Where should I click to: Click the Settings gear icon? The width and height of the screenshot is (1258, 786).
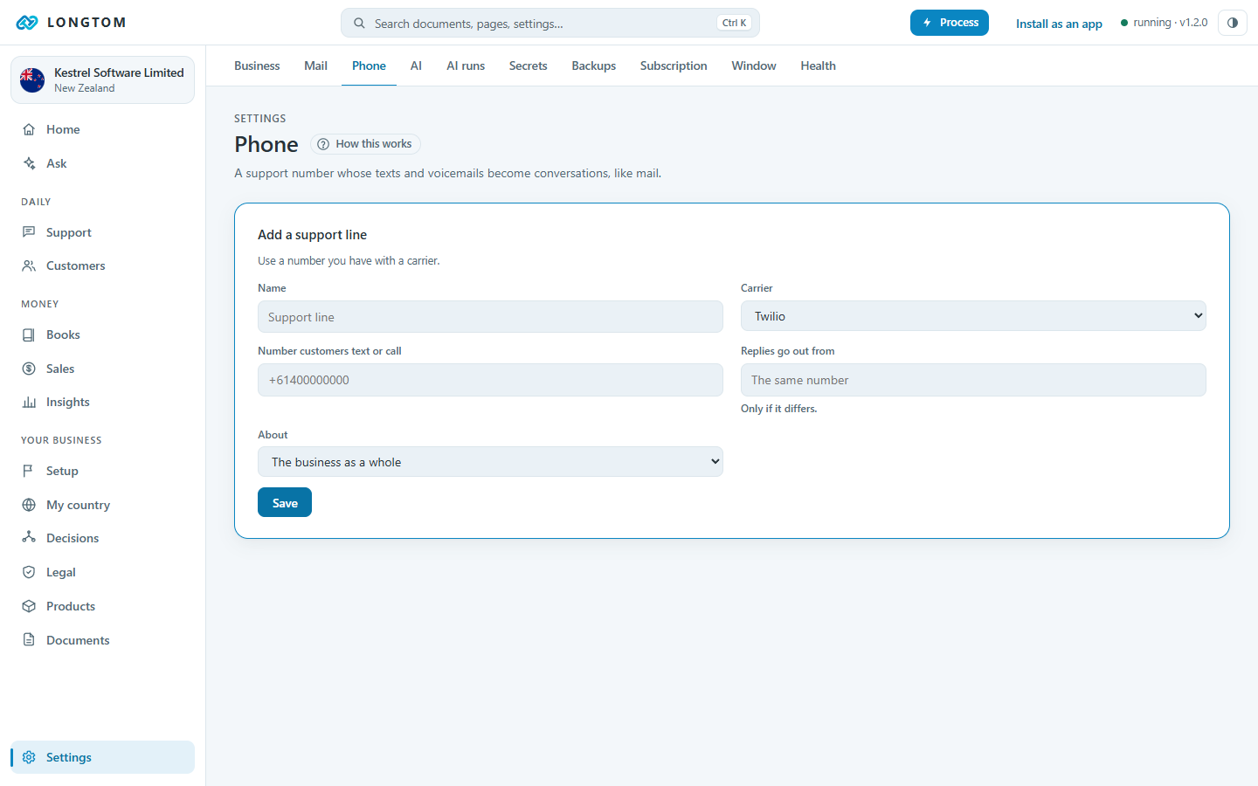pyautogui.click(x=29, y=757)
